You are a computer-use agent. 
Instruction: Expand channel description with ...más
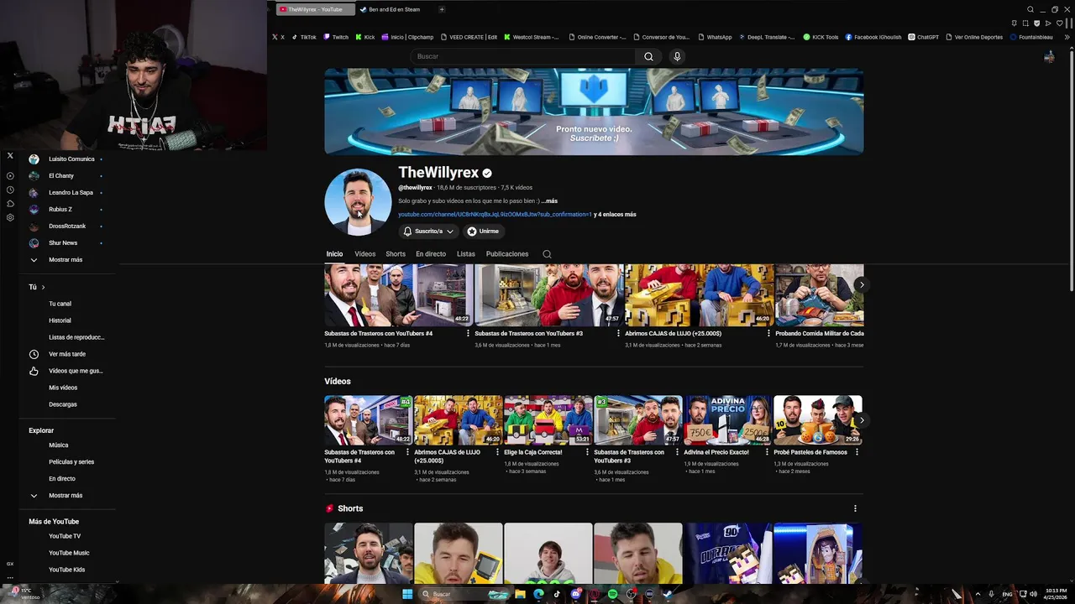549,201
